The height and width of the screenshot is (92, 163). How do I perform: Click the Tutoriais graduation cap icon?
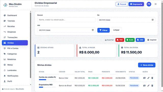(5, 21)
